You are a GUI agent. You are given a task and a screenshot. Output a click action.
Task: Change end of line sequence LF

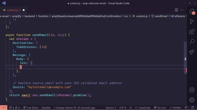pos(131,108)
